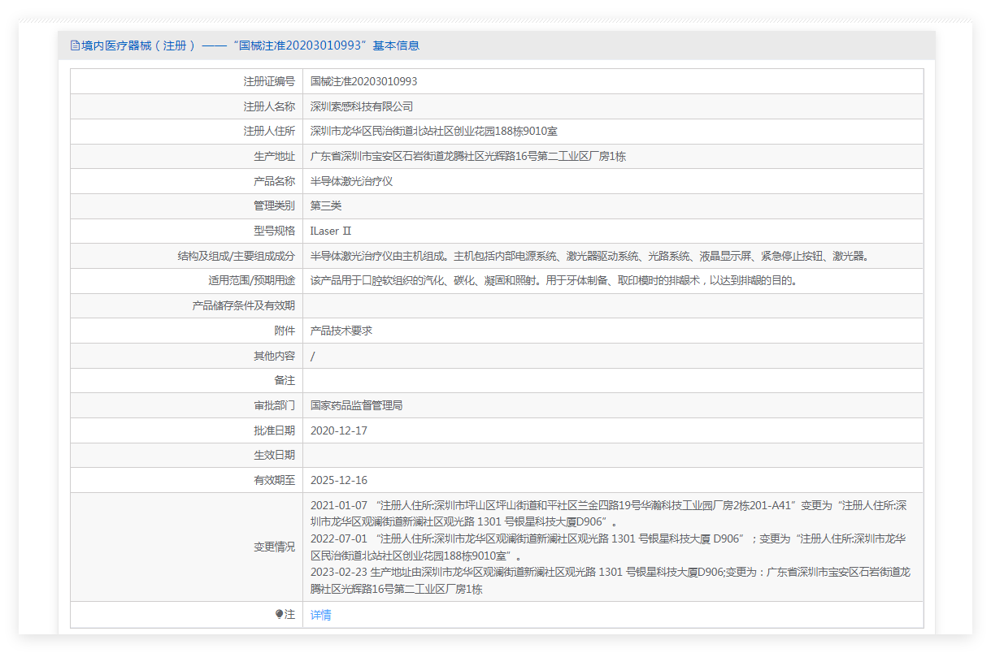Image resolution: width=991 pixels, height=653 pixels.
Task: Click the 变更情况 row label
Action: pyautogui.click(x=274, y=547)
